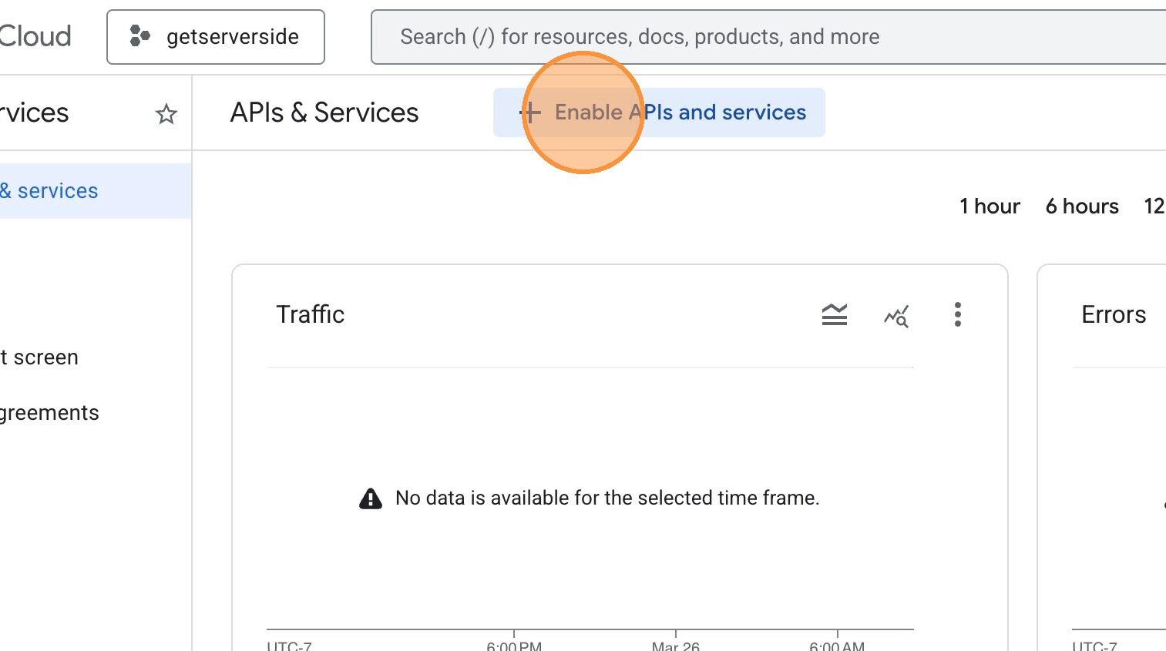Select the 6 hours time range
Image resolution: width=1166 pixels, height=651 pixels.
pyautogui.click(x=1082, y=206)
